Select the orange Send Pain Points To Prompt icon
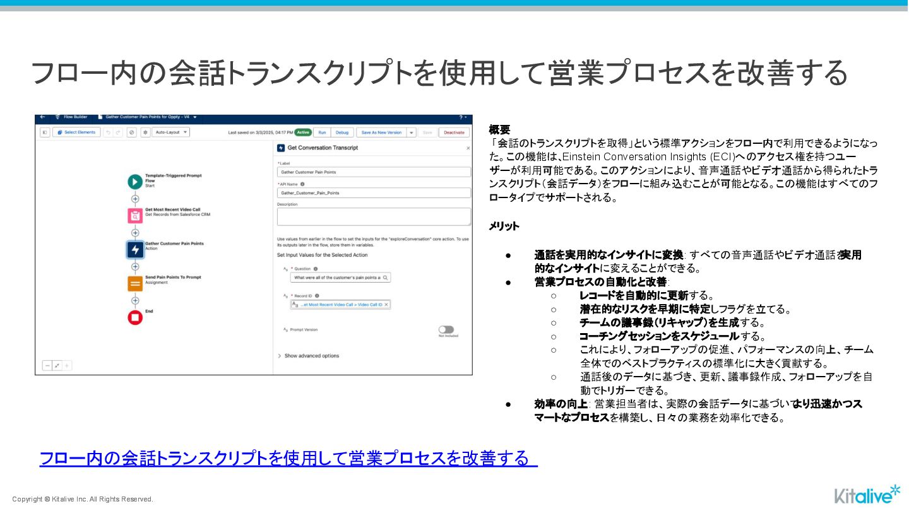The width and height of the screenshot is (909, 511). tap(134, 284)
